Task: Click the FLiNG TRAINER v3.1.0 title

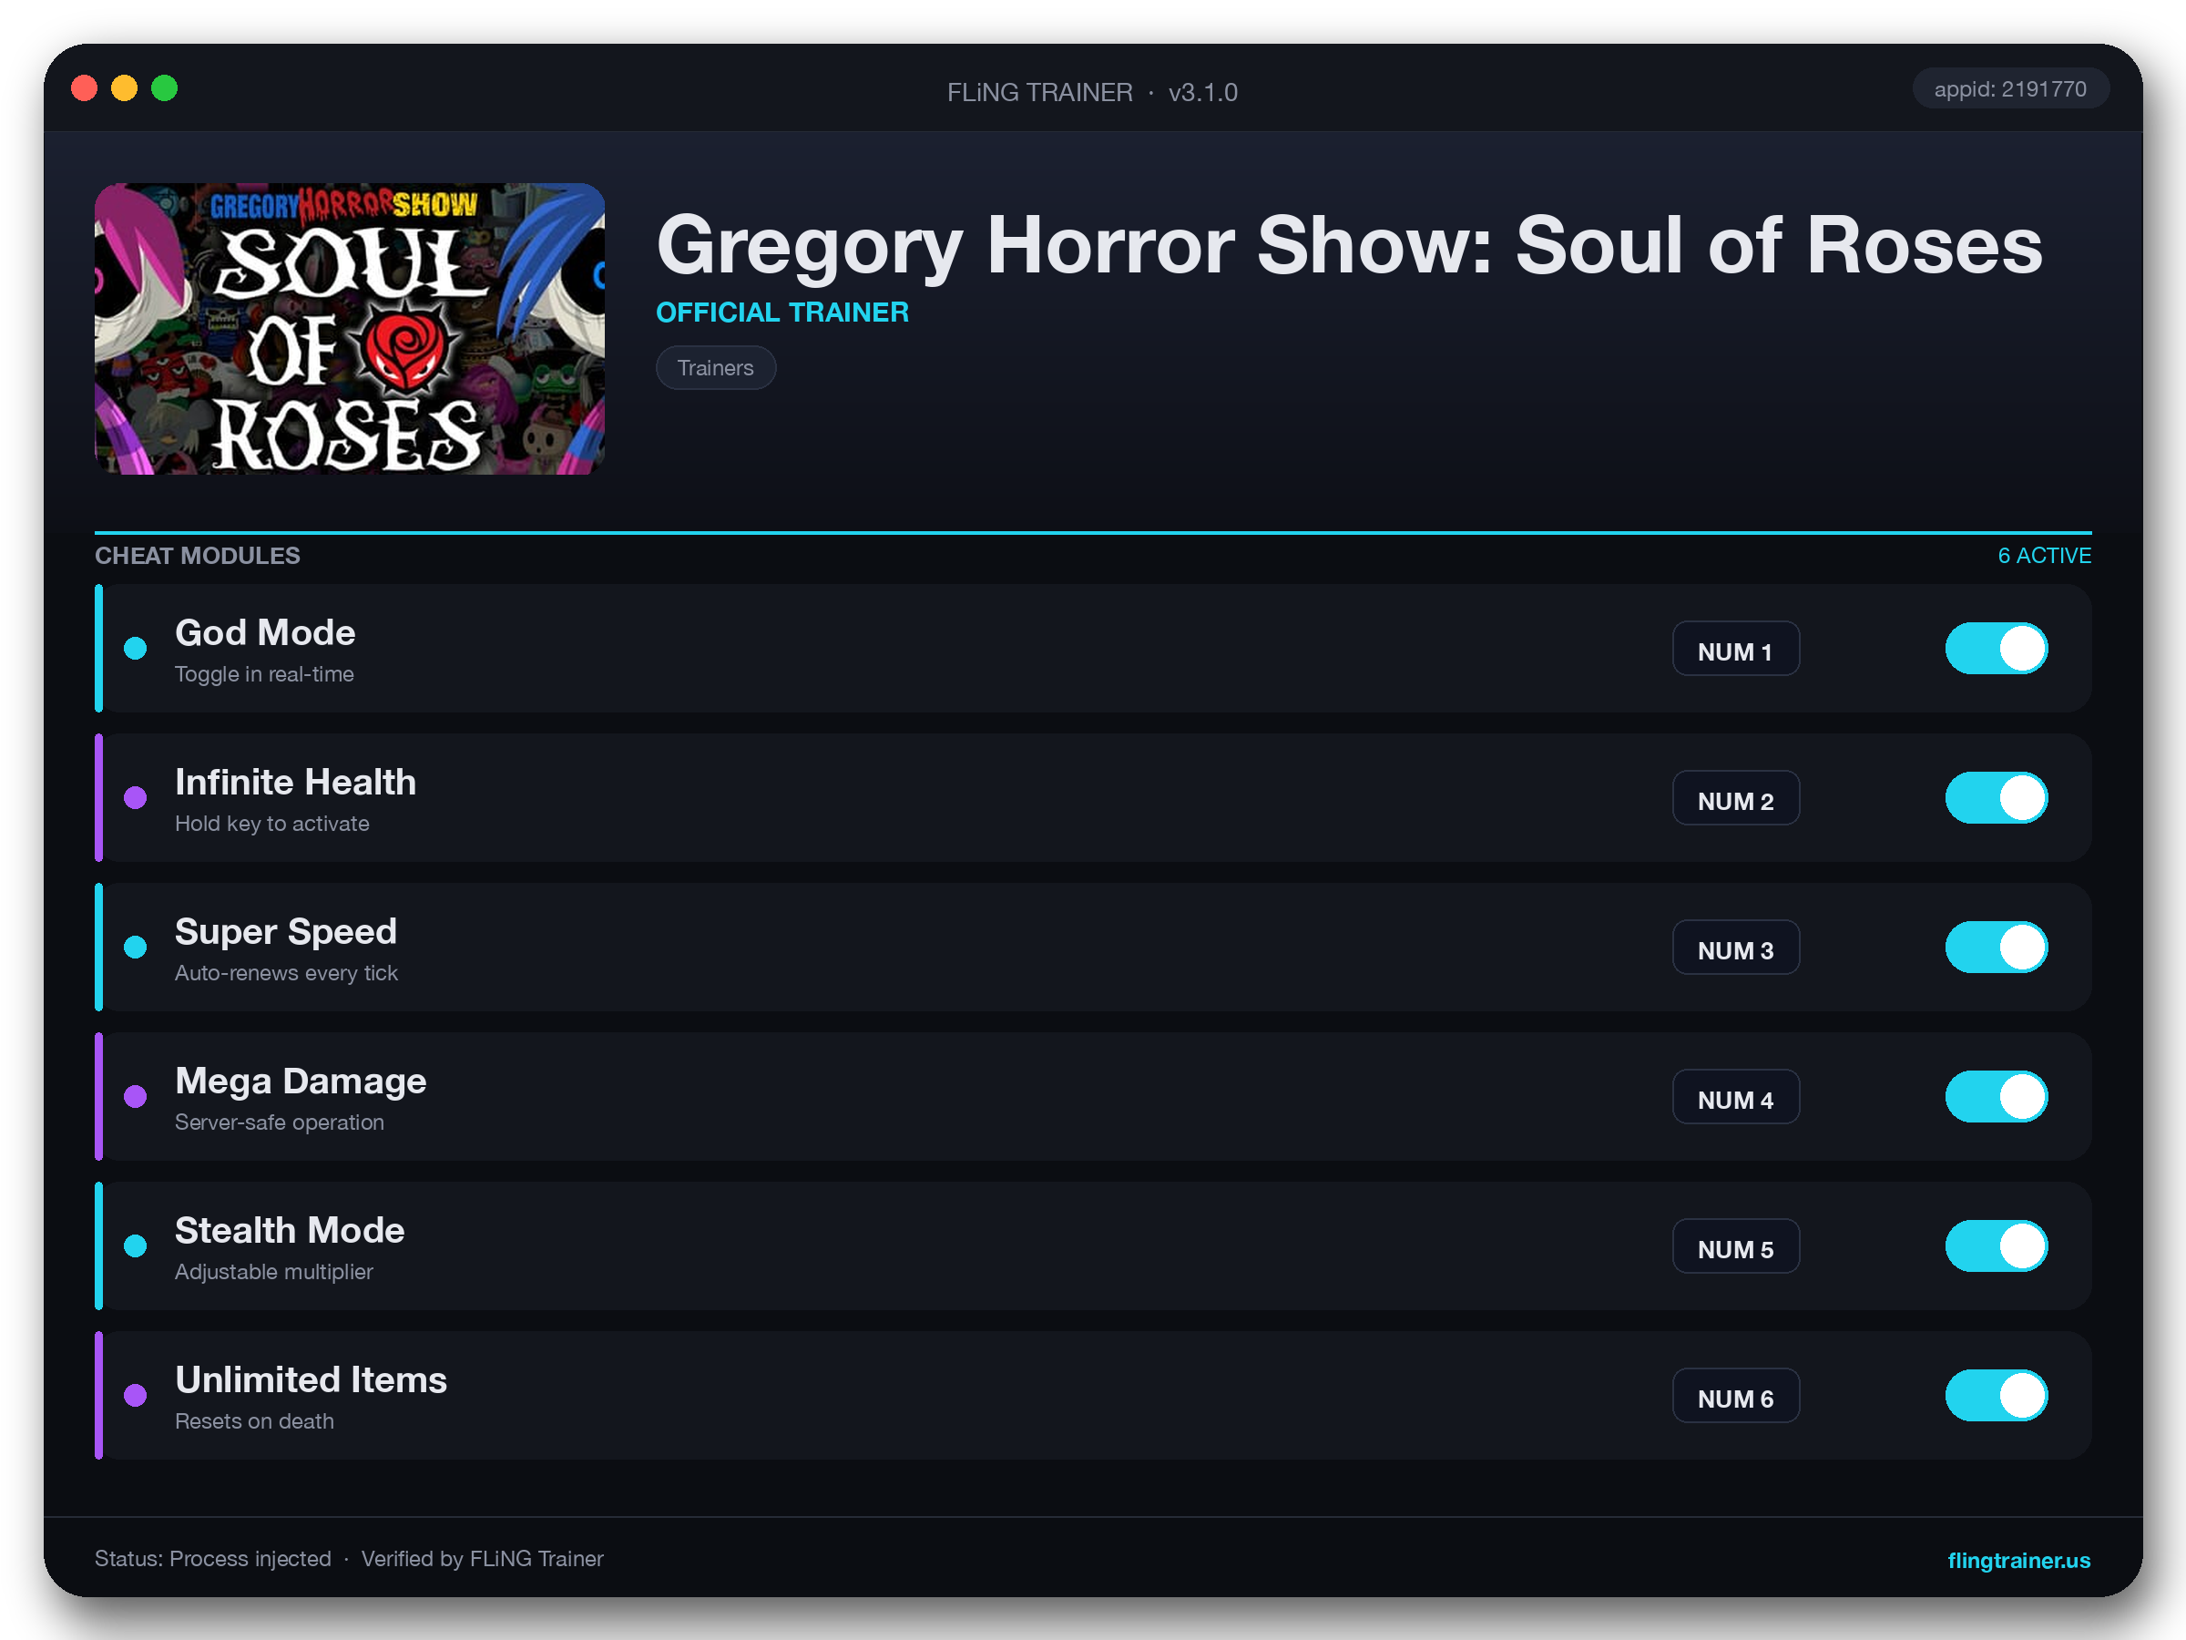Action: (1092, 92)
